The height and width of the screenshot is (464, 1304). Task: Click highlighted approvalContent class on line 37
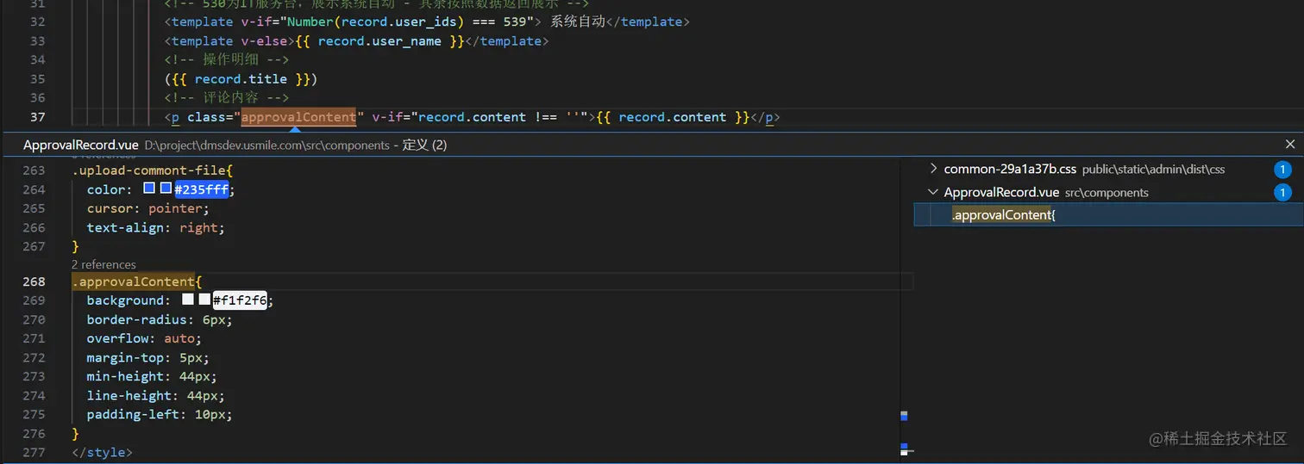pos(298,117)
